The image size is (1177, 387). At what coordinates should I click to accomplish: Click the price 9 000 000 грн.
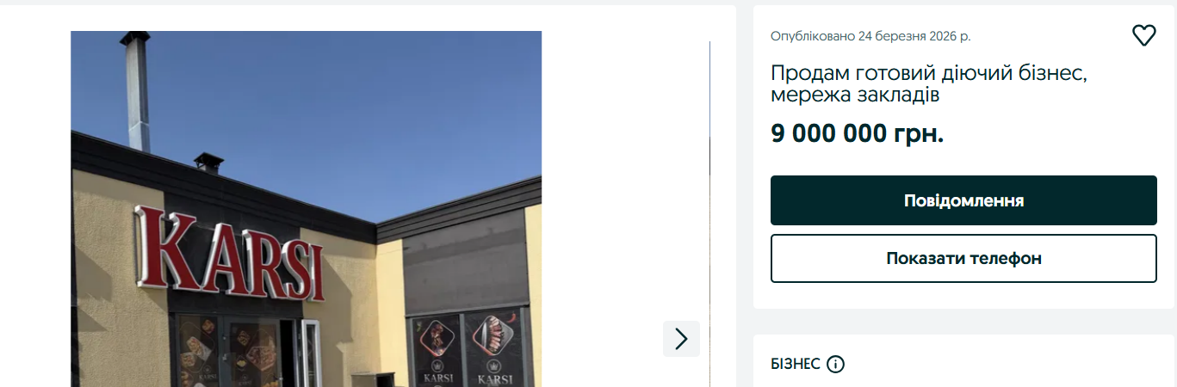857,134
